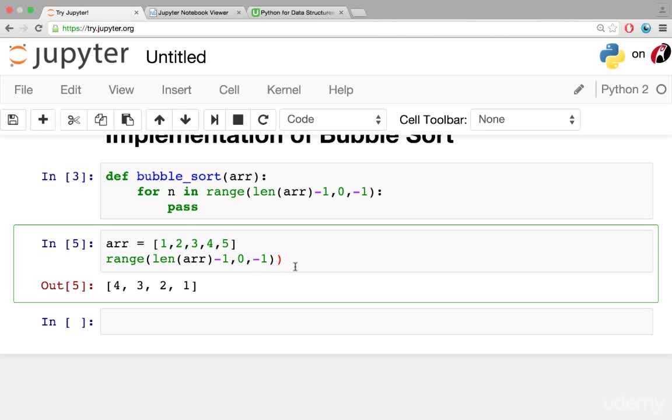Interrupt the kernel with the stop icon

(238, 120)
